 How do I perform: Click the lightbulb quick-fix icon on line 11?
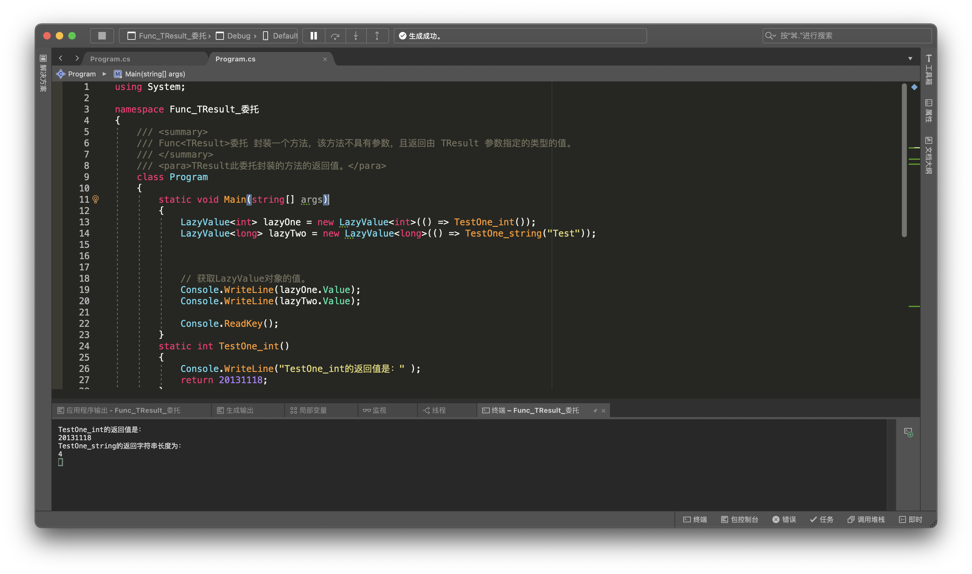(96, 199)
